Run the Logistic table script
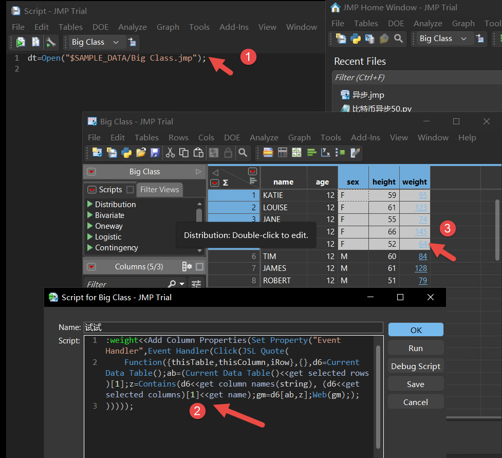The image size is (502, 458). coord(90,236)
